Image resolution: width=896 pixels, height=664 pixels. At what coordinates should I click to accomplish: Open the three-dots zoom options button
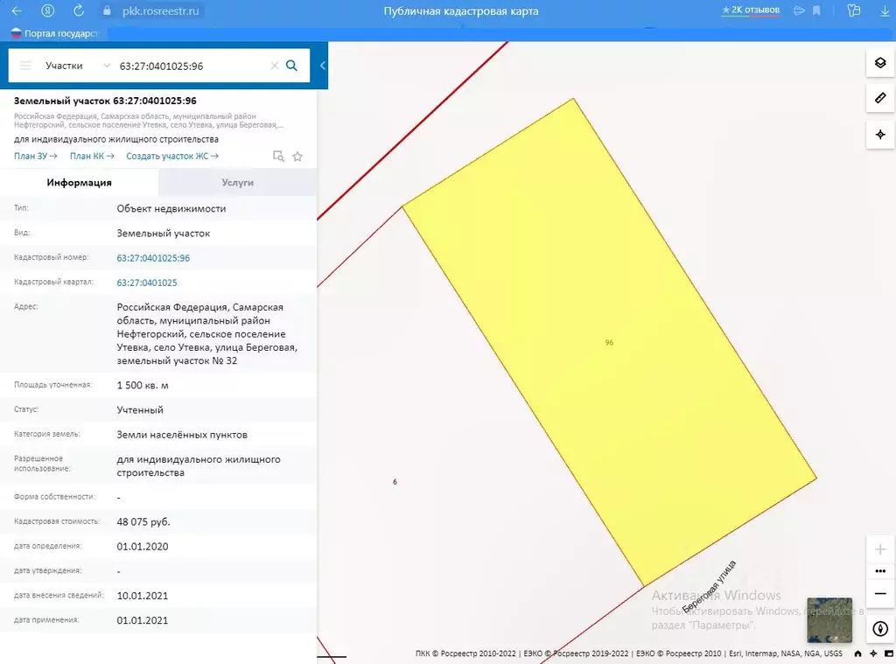pos(880,571)
